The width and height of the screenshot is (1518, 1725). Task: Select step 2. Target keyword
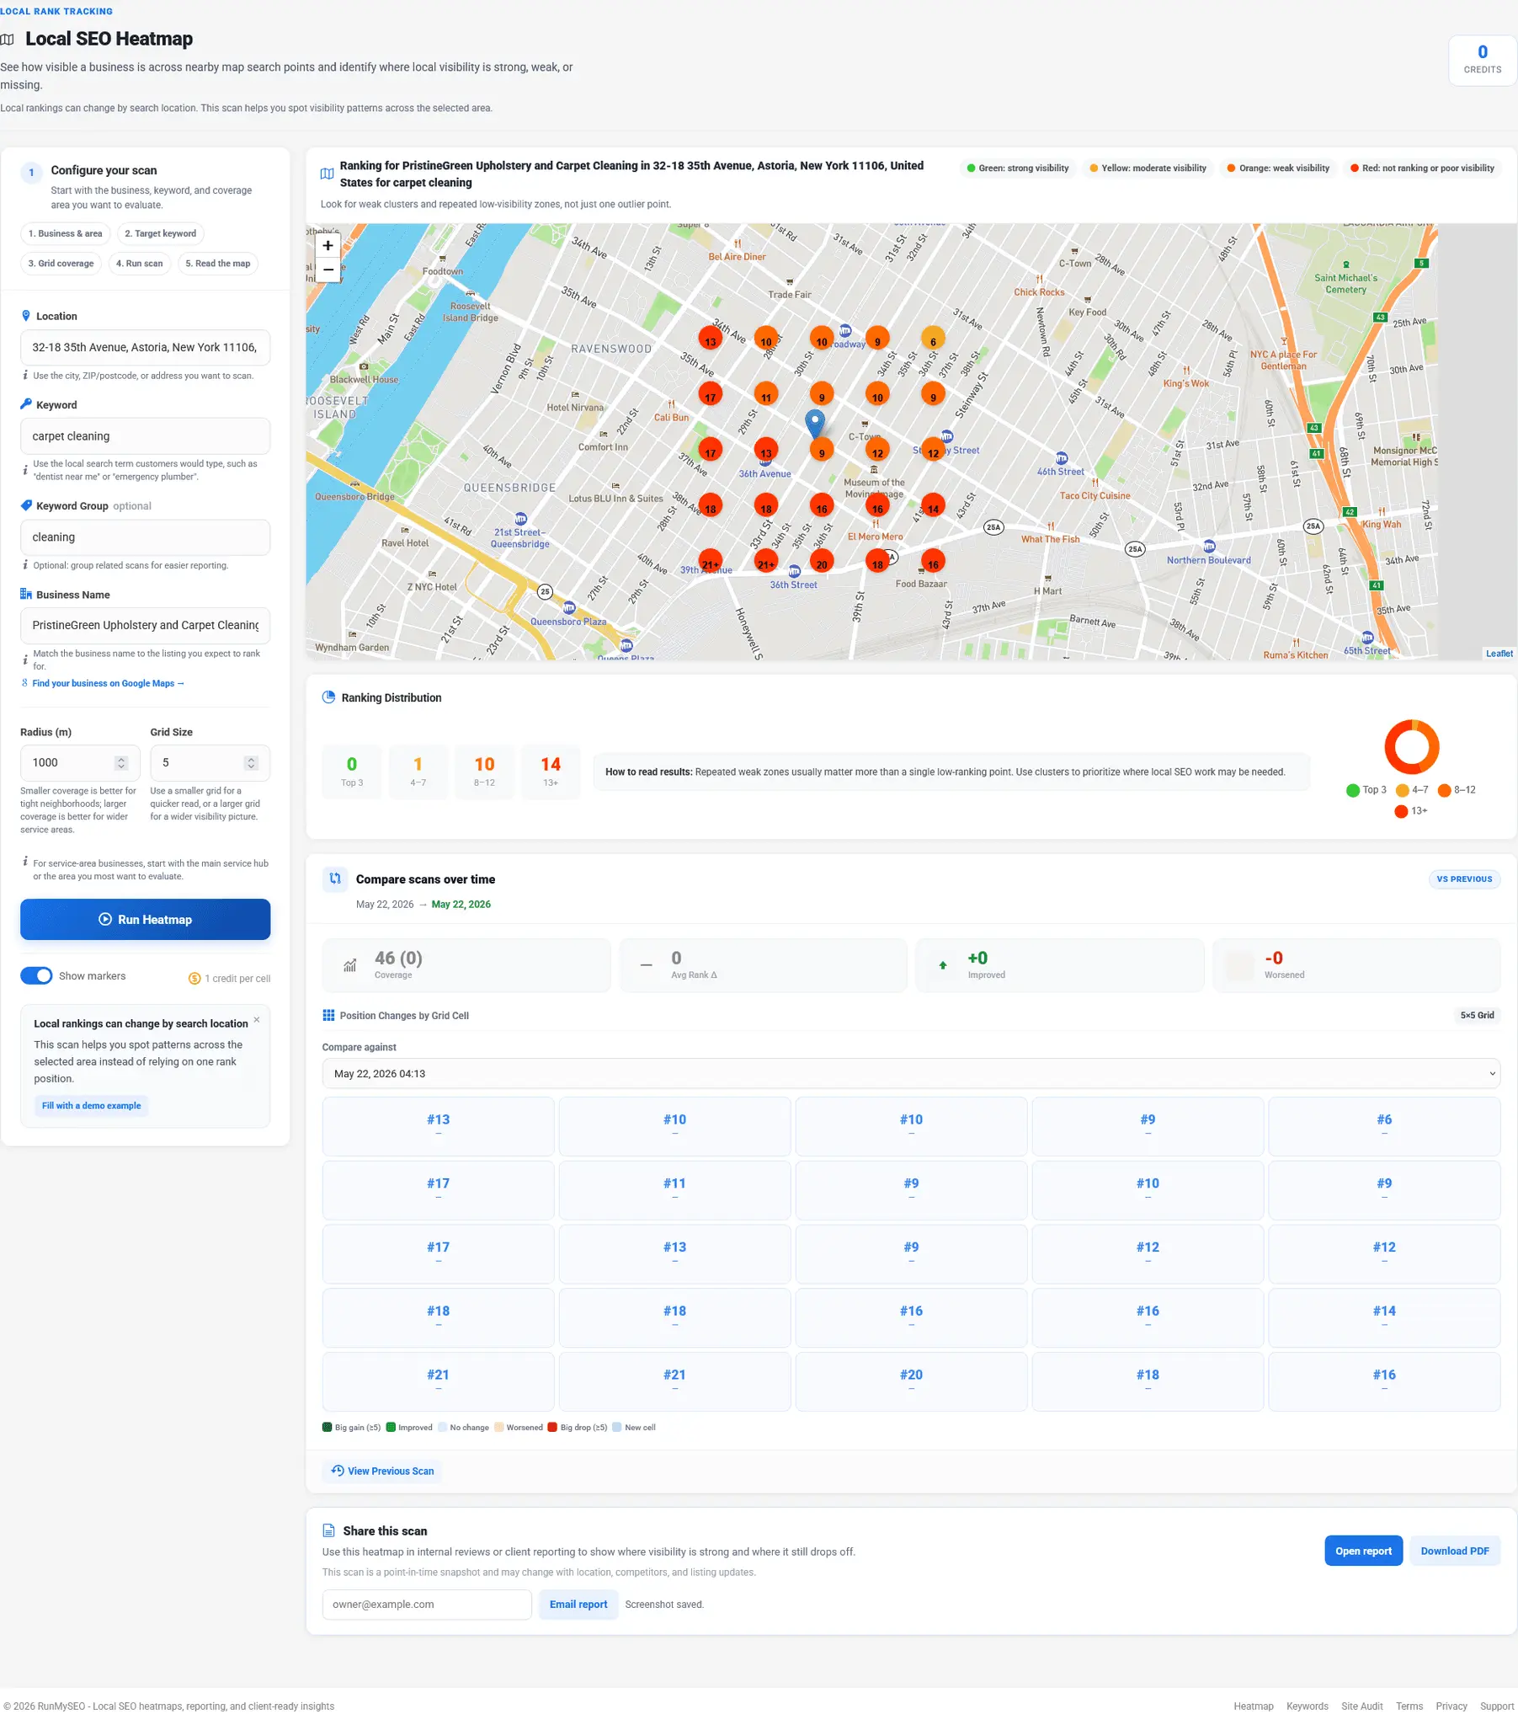pyautogui.click(x=160, y=234)
